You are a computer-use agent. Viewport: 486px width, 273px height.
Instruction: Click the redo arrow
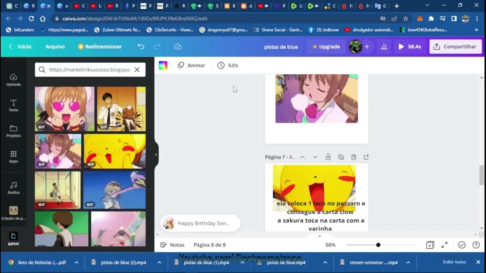[157, 46]
